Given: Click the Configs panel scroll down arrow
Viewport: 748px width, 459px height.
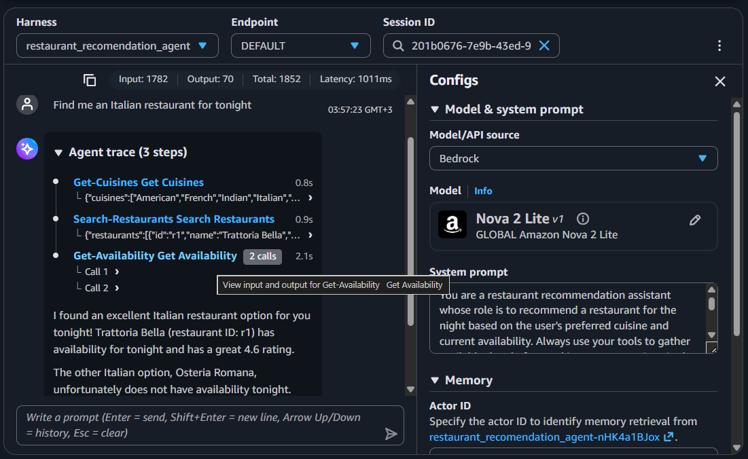Looking at the screenshot, I should (x=736, y=448).
